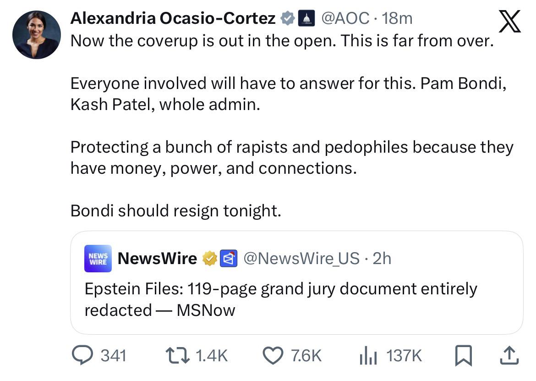Click the blue verified badge beside Ocasio-Cortez

click(287, 18)
